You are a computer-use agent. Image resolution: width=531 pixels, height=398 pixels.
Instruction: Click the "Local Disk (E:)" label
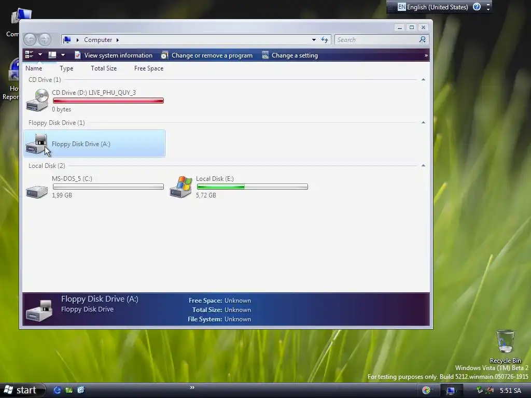215,179
